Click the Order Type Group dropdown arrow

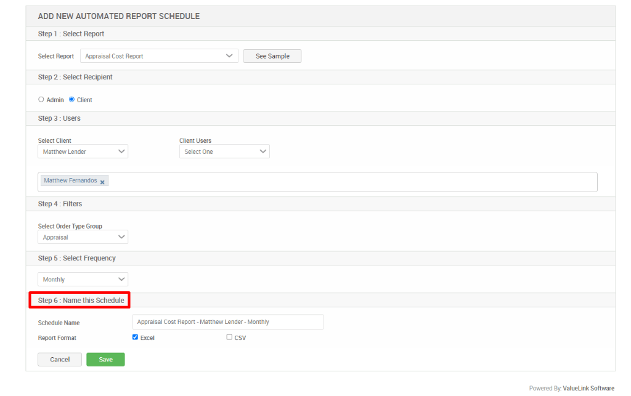pos(121,236)
